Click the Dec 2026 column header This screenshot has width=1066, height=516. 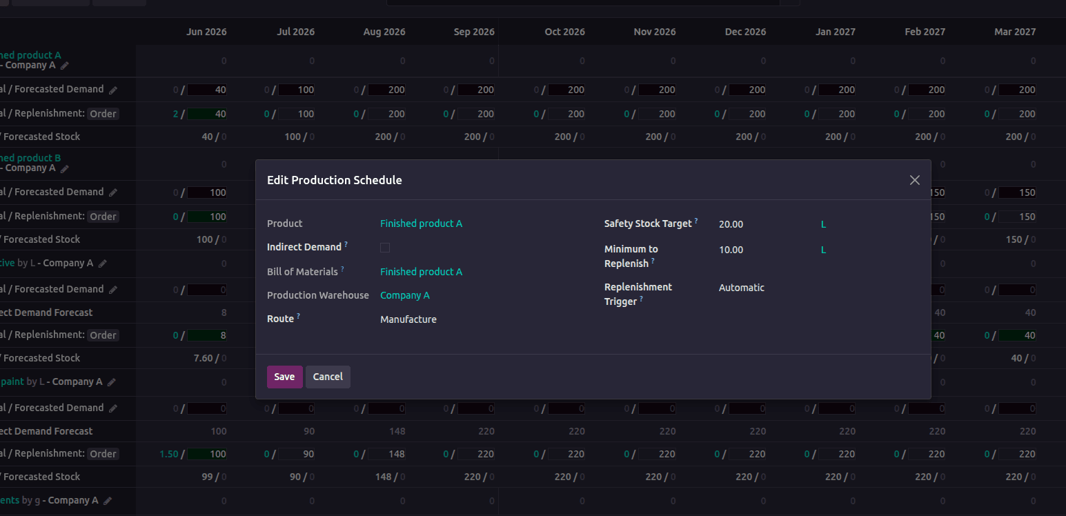[x=745, y=32]
